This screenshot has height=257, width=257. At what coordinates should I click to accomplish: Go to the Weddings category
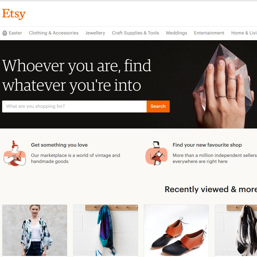[x=176, y=33]
